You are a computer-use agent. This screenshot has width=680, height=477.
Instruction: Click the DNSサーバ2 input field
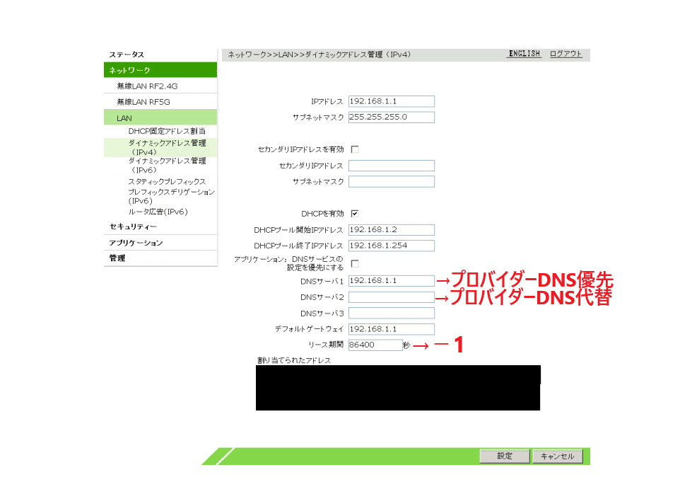391,297
